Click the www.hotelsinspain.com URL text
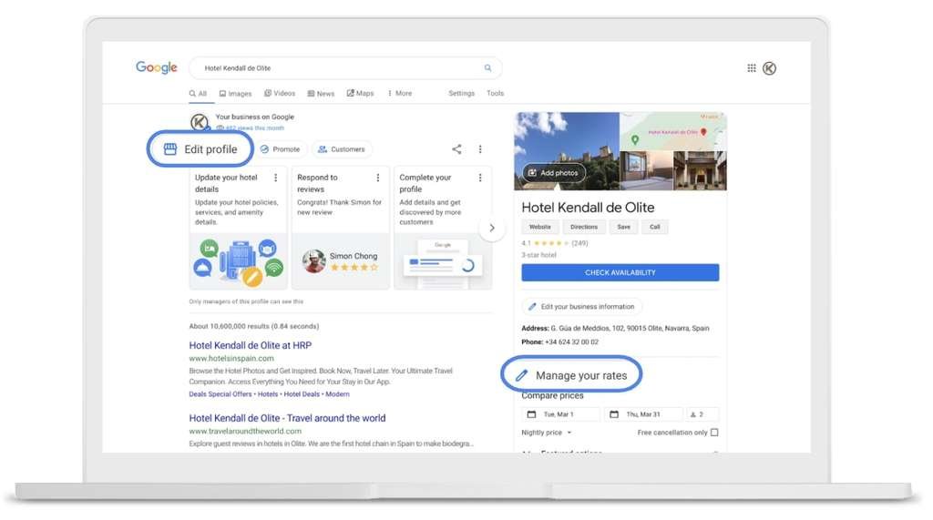Screen dimensions: 933x520 (231, 358)
